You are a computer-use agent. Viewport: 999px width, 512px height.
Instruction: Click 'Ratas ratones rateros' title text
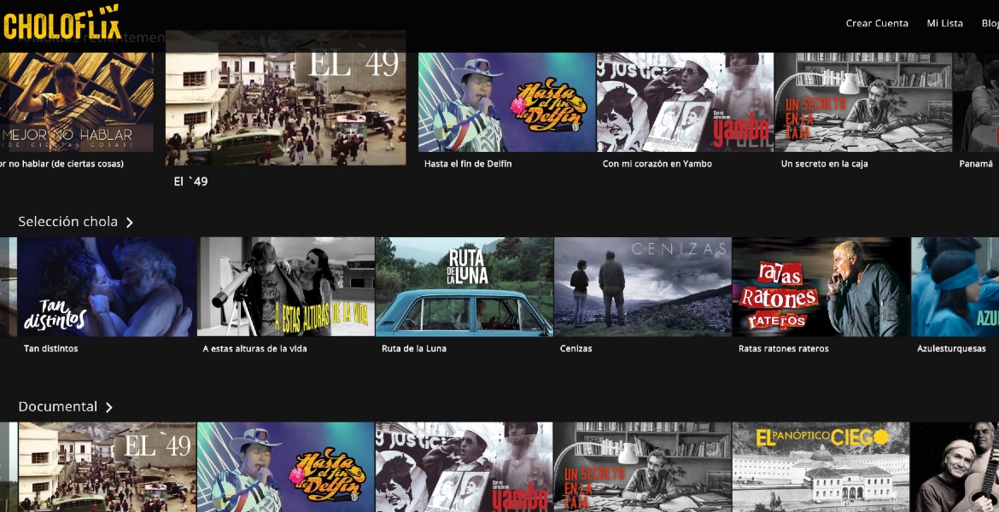(x=784, y=348)
